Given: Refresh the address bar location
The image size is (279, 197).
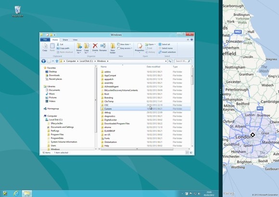Looking at the screenshot, I should pos(170,61).
